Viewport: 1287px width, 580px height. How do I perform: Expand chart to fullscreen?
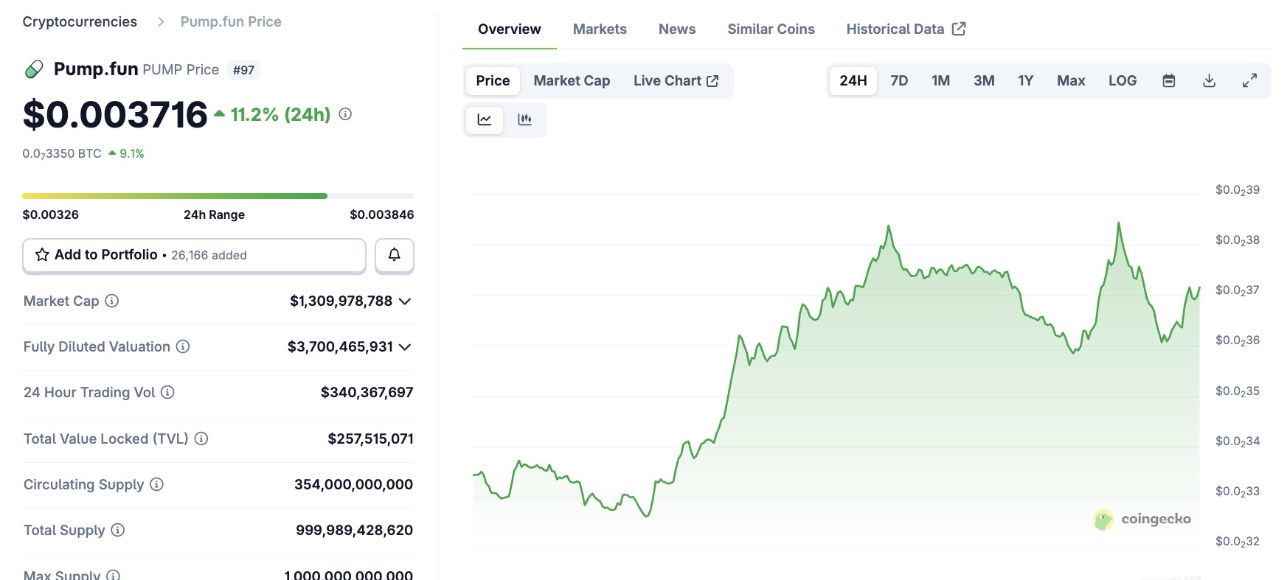[x=1250, y=81]
